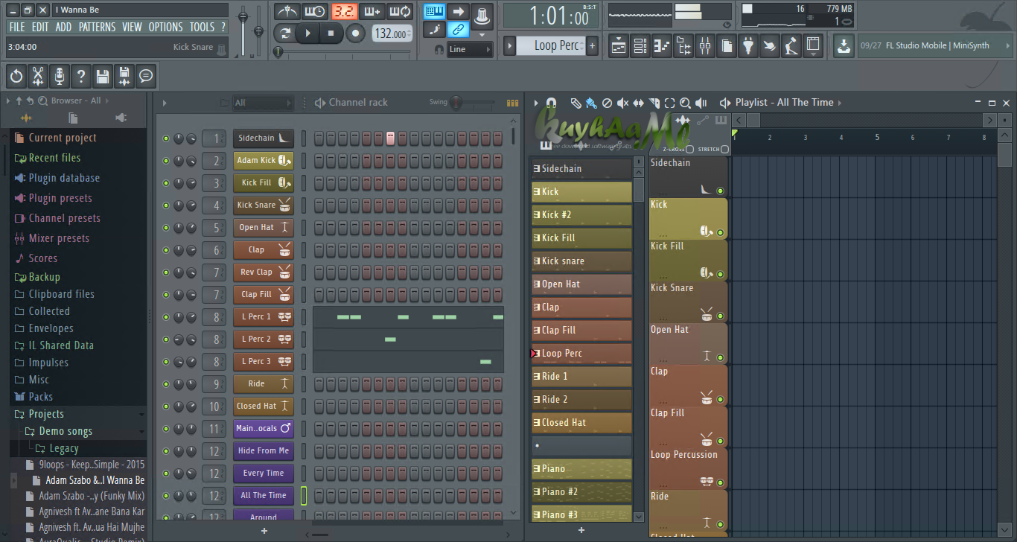Enable the Z-CROSS checkbox

[690, 150]
